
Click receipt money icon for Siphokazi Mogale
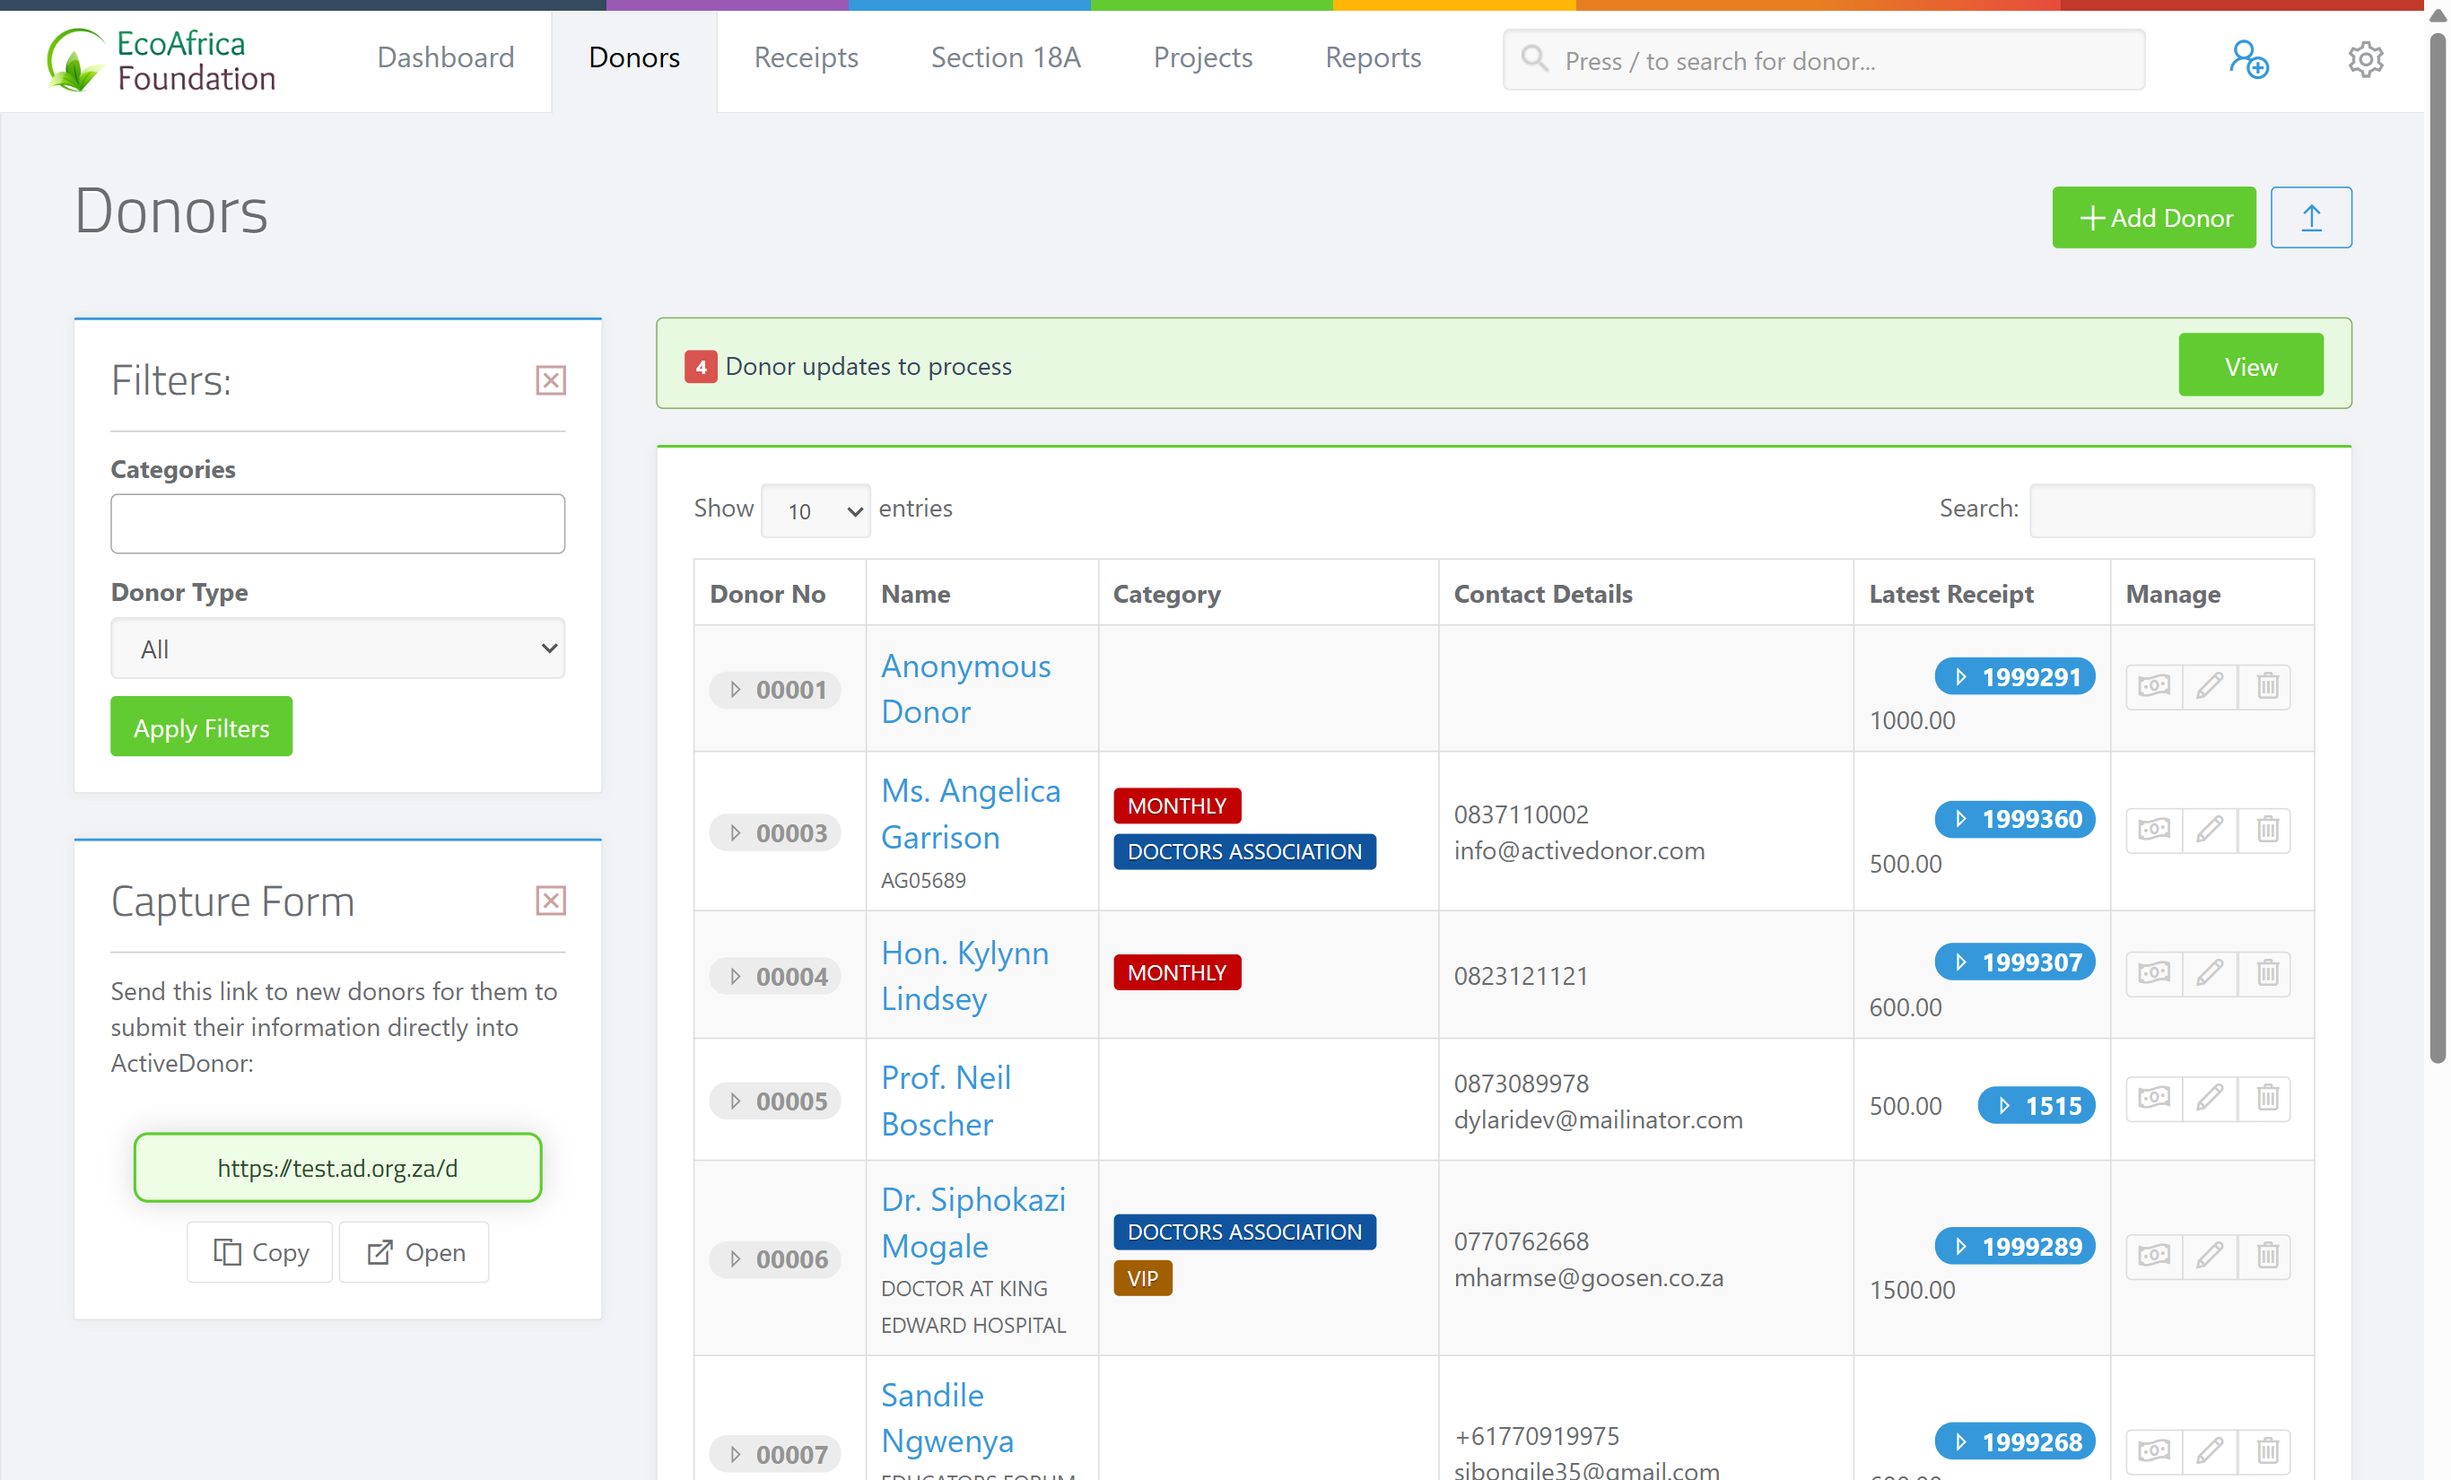click(2153, 1257)
